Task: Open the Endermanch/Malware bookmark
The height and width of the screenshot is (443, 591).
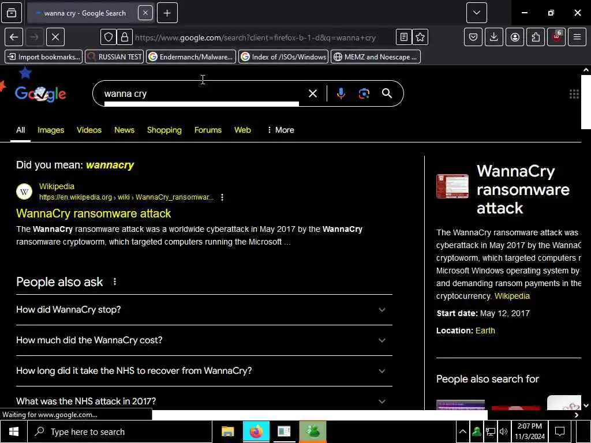Action: point(191,57)
